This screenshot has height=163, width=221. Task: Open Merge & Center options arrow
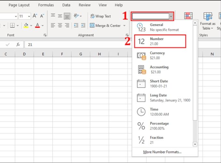tap(124, 25)
